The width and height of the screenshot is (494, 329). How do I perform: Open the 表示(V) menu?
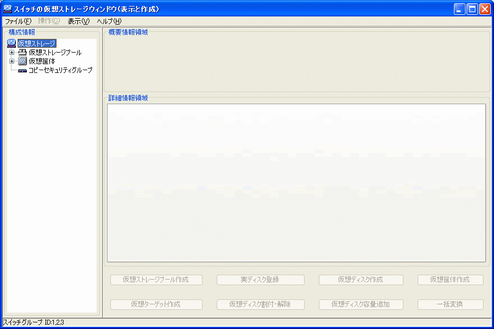pos(78,21)
